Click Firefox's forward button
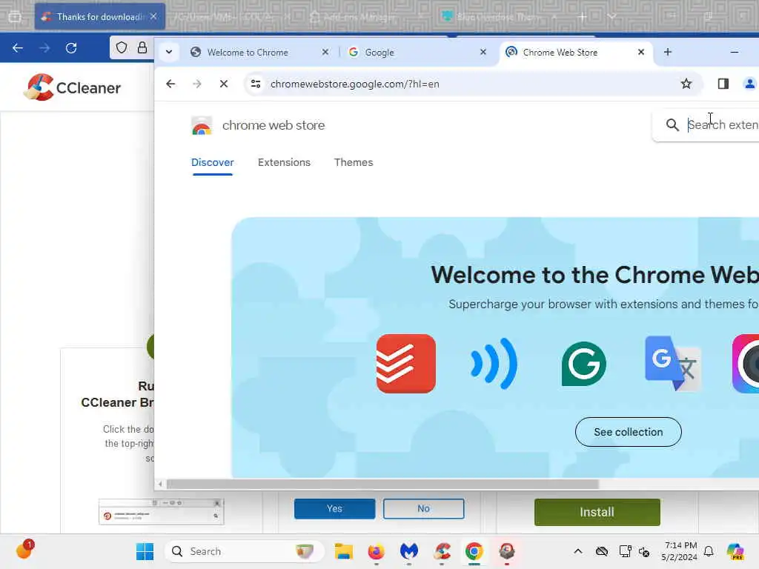Image resolution: width=759 pixels, height=569 pixels. point(44,48)
